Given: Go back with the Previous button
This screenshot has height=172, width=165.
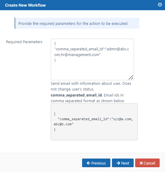Looking at the screenshot, I should coord(96,163).
